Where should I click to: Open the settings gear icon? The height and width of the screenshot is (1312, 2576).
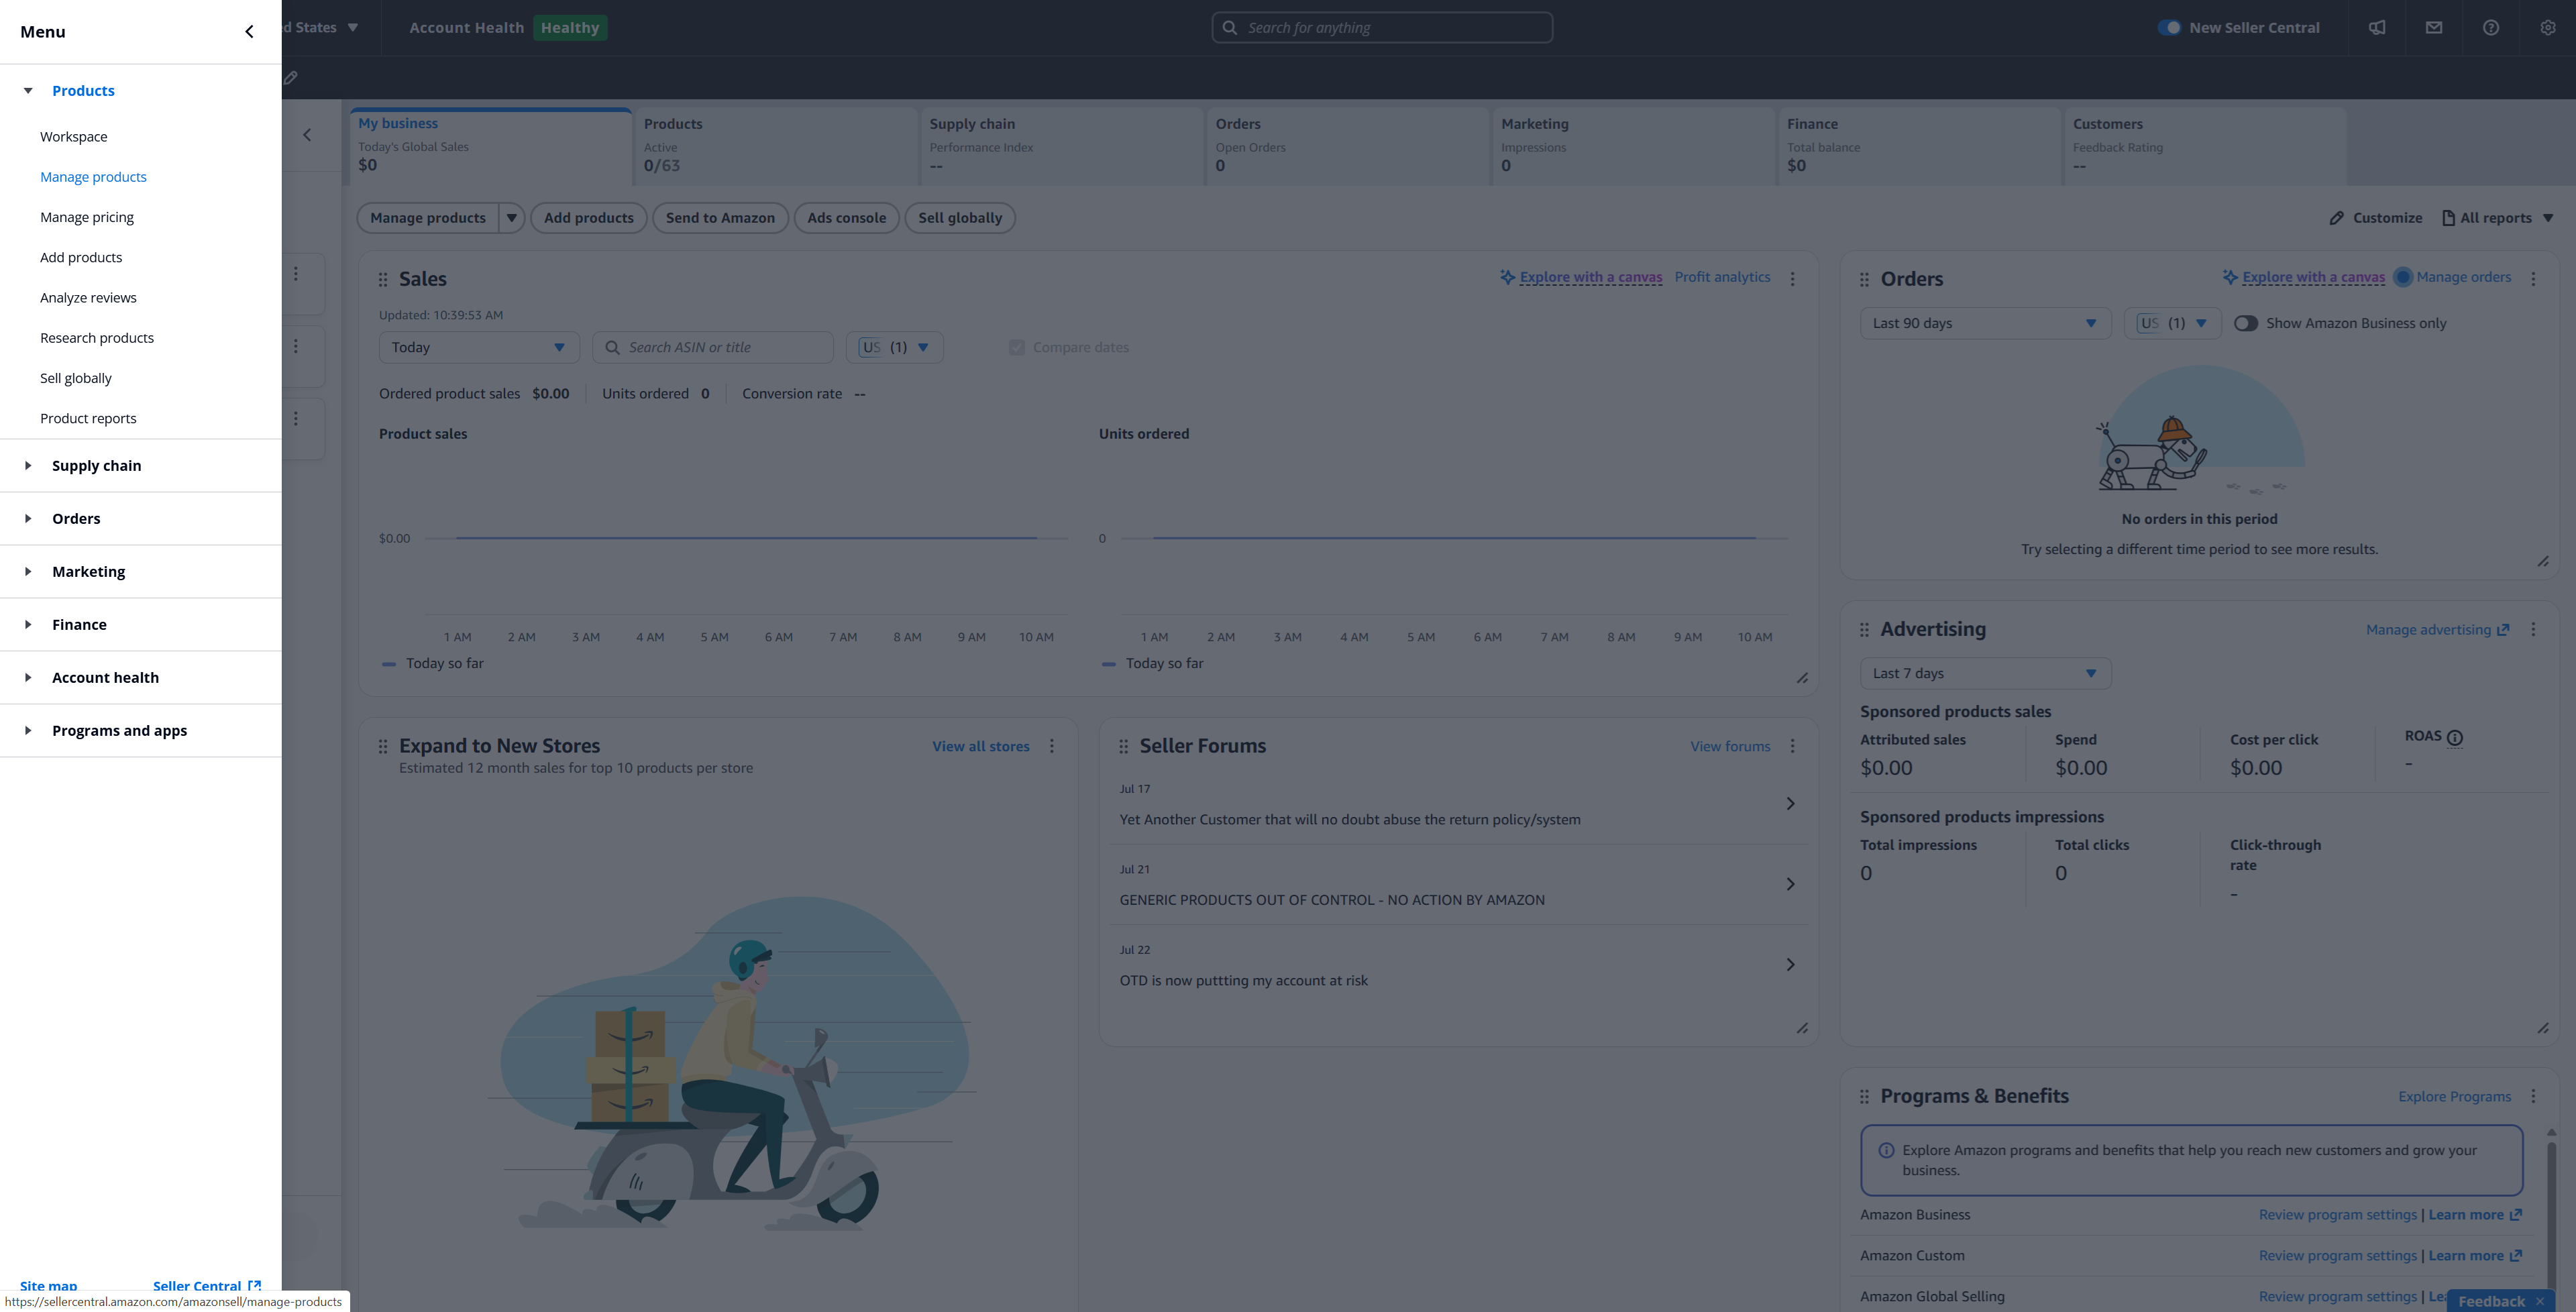(x=2548, y=28)
